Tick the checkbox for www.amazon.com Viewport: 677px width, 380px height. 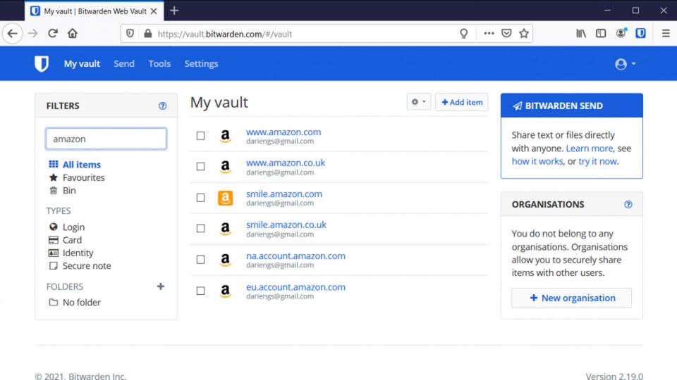201,136
